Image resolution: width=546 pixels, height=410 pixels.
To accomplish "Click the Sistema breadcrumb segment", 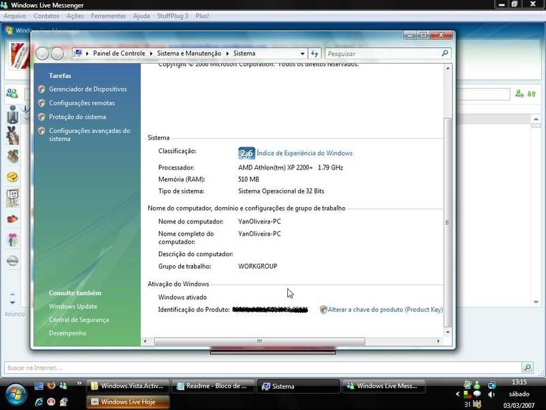I will pos(244,53).
